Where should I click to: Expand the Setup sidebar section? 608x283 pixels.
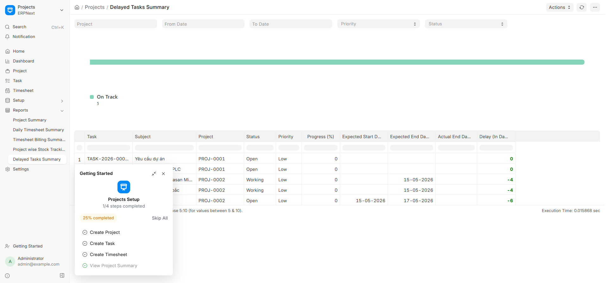62,101
